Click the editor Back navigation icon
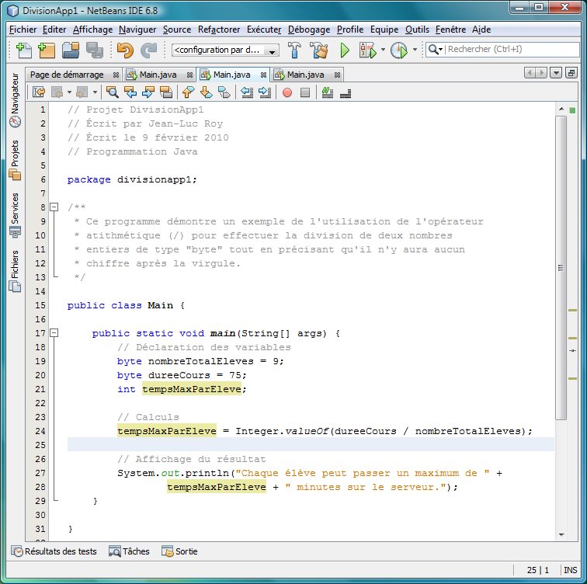 click(57, 92)
